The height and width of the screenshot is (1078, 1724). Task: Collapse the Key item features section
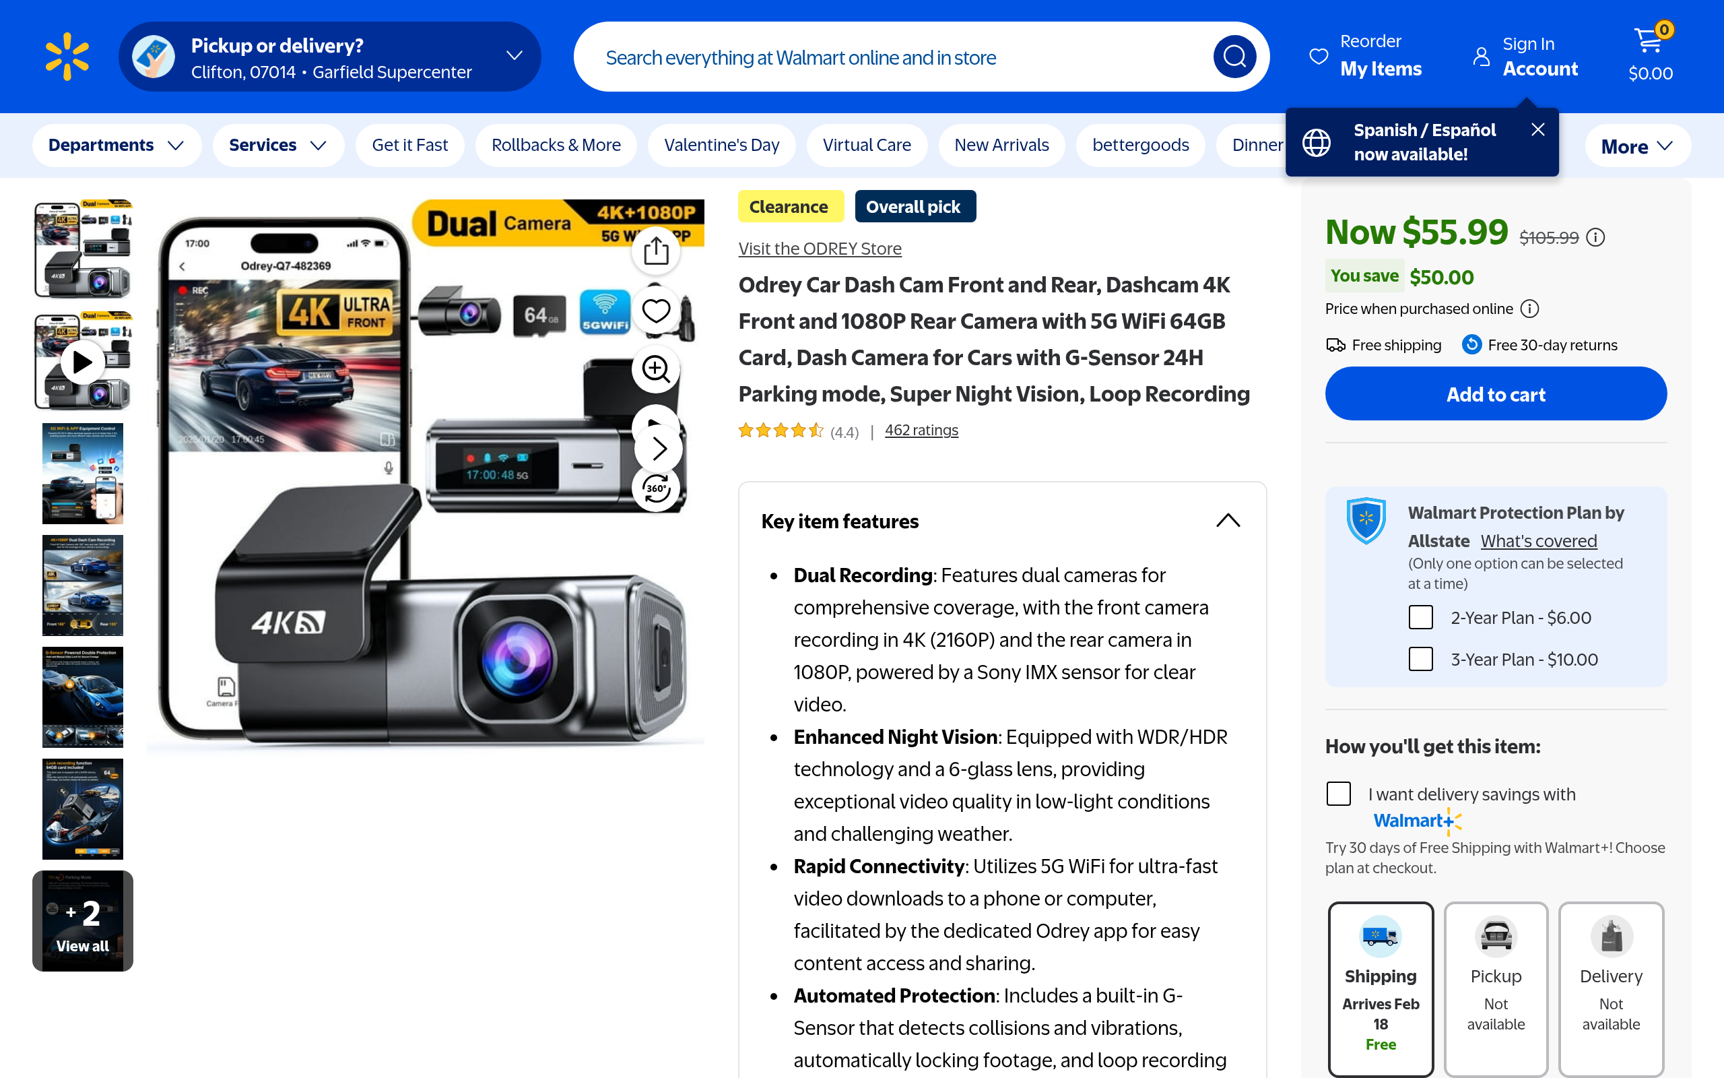(1228, 520)
